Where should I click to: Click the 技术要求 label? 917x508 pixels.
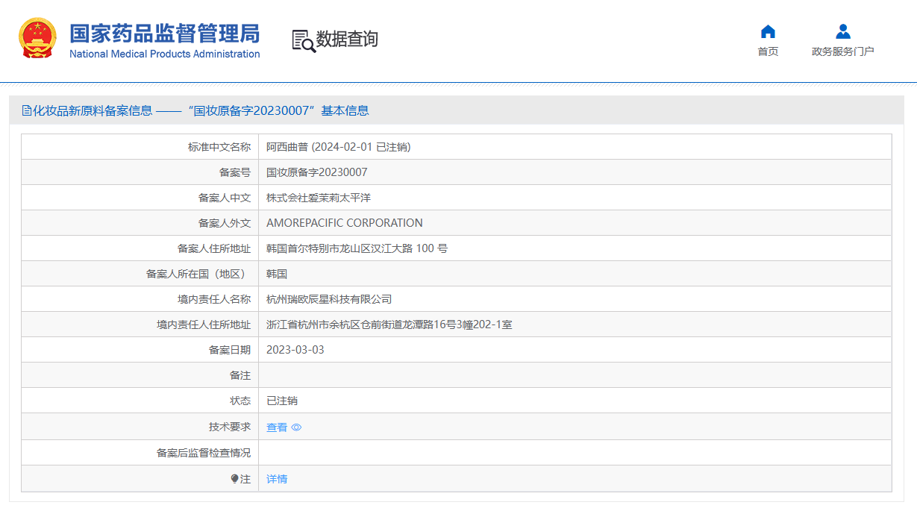[x=230, y=427]
